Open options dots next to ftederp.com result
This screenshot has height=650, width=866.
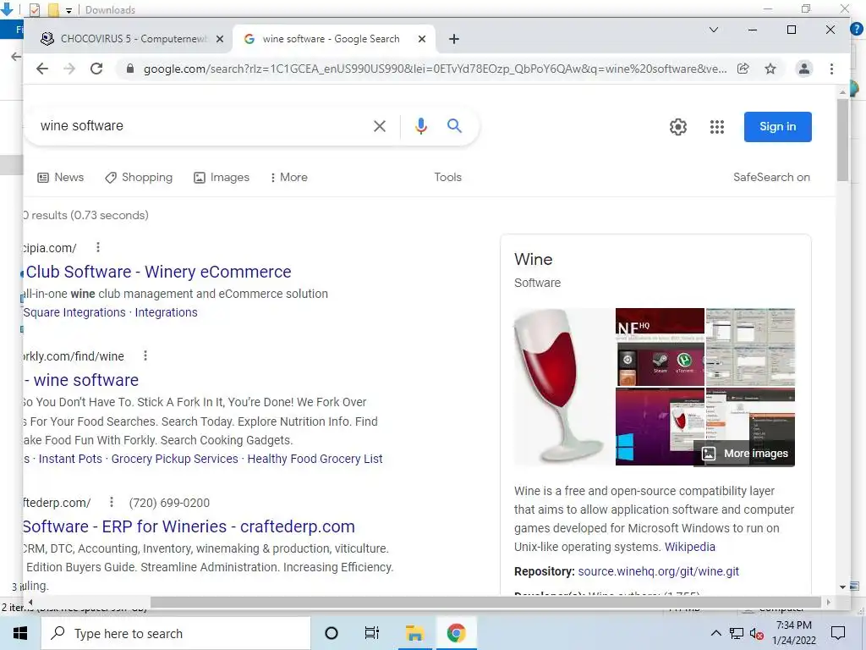click(112, 502)
